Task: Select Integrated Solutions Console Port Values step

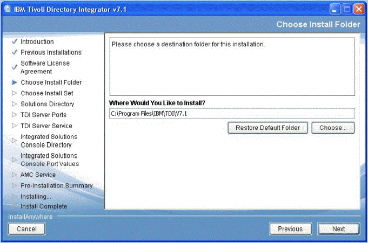Action: pyautogui.click(x=50, y=159)
